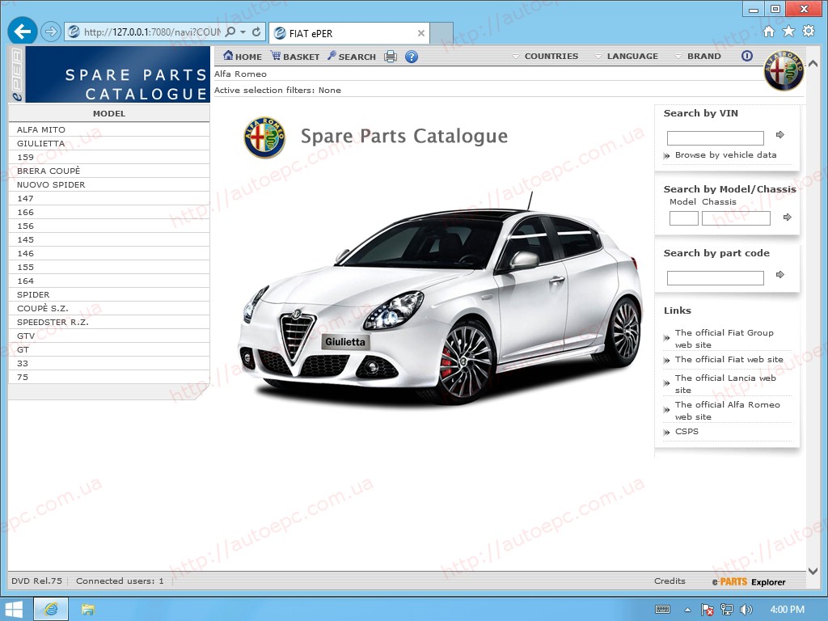
Task: Select GIULIETTA from the model list
Action: 41,144
